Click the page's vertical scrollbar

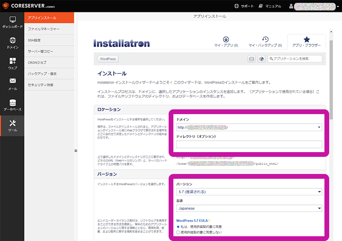tap(331, 76)
